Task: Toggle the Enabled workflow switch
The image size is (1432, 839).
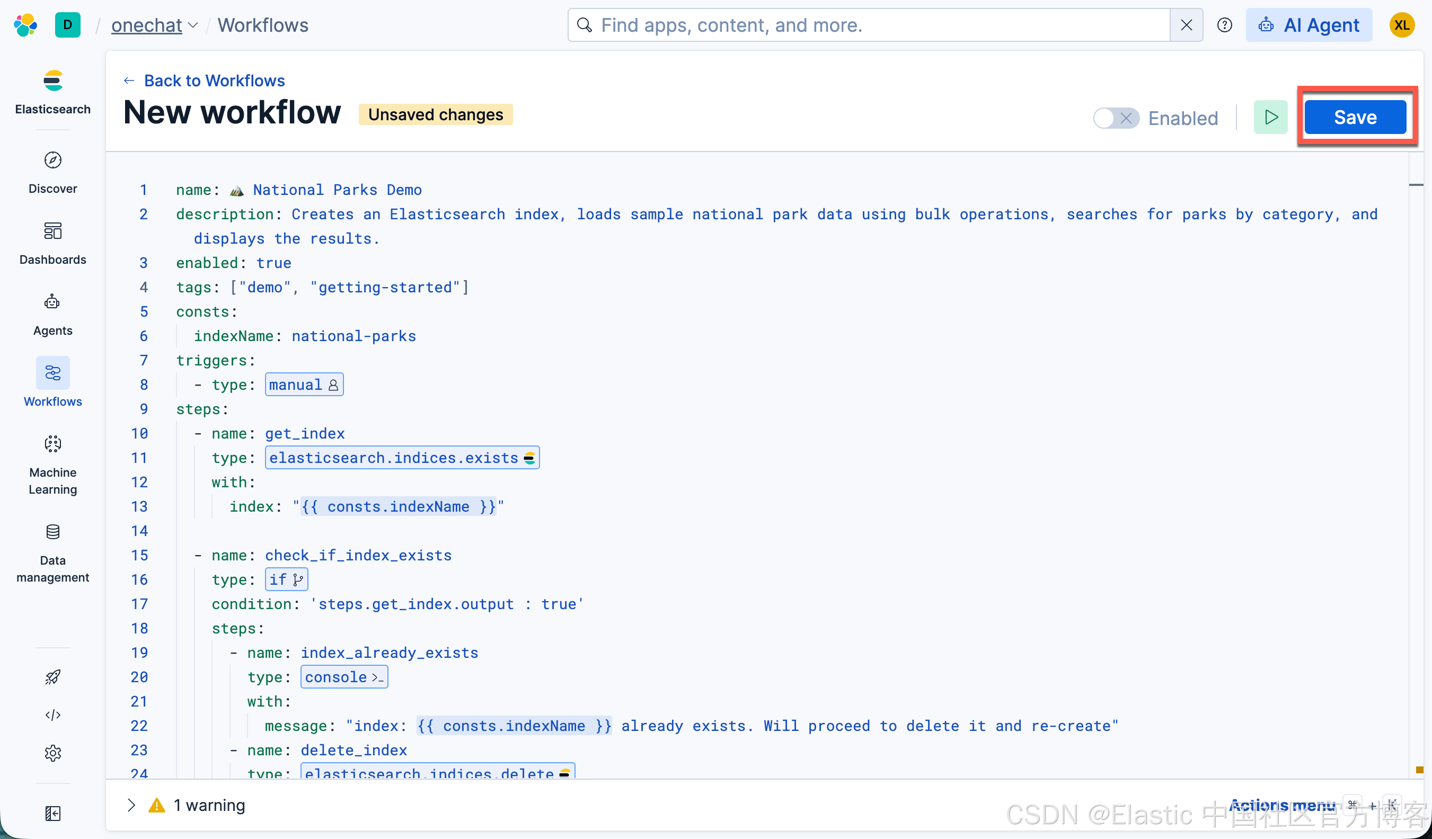Action: pyautogui.click(x=1116, y=118)
